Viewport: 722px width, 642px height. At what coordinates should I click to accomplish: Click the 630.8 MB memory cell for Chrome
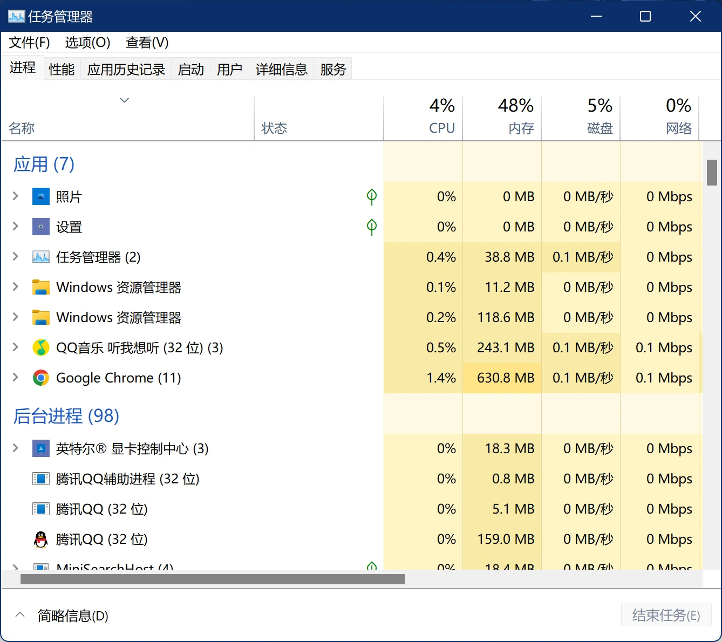click(x=502, y=378)
